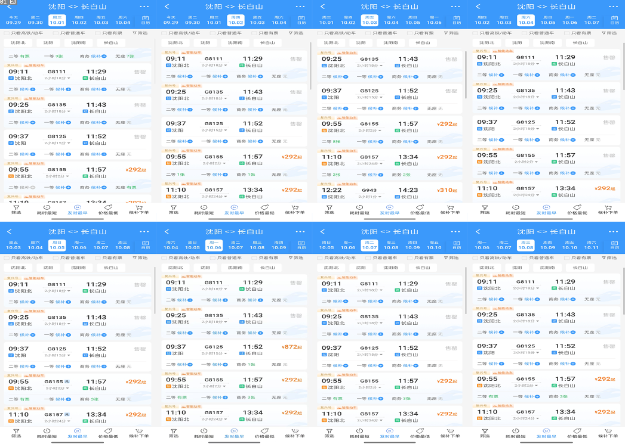This screenshot has width=625, height=444.
Task: Sort by 价格最低 in the 10.07 screen
Action: point(419,433)
